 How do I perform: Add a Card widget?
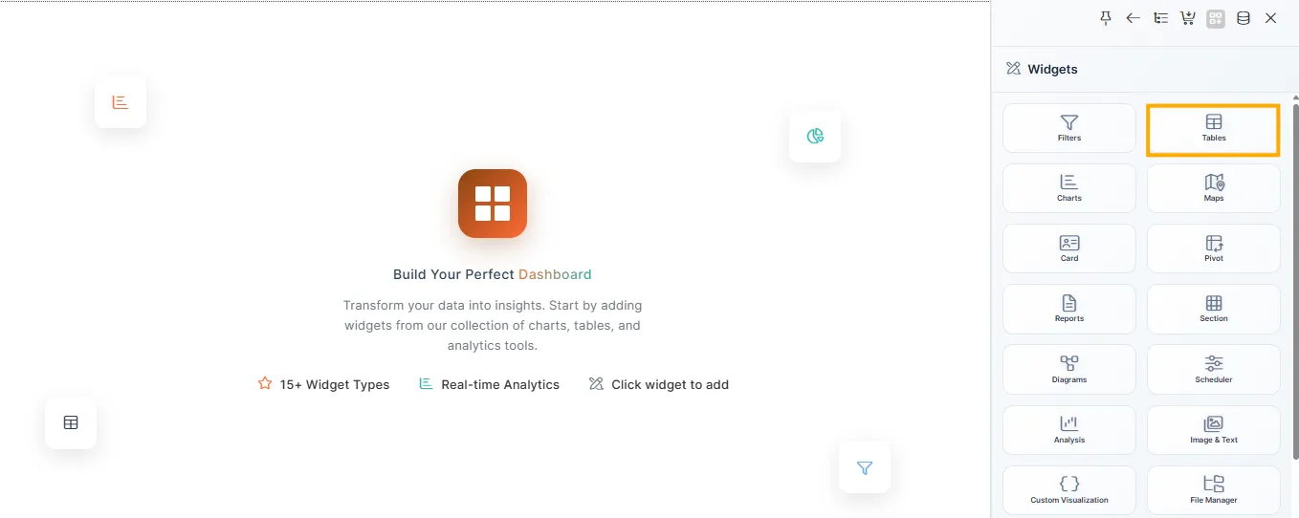click(x=1069, y=248)
